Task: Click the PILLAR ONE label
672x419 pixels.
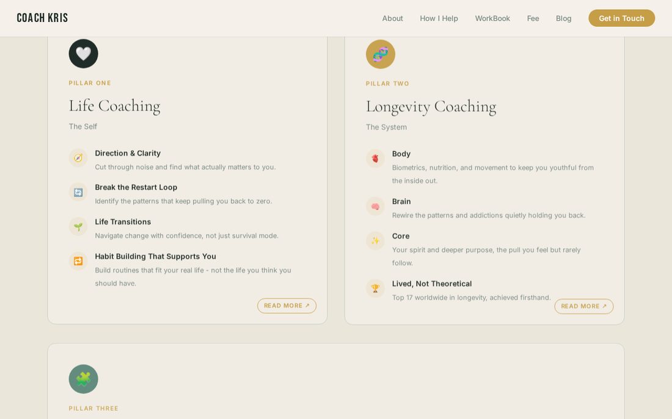Action: coord(90,83)
